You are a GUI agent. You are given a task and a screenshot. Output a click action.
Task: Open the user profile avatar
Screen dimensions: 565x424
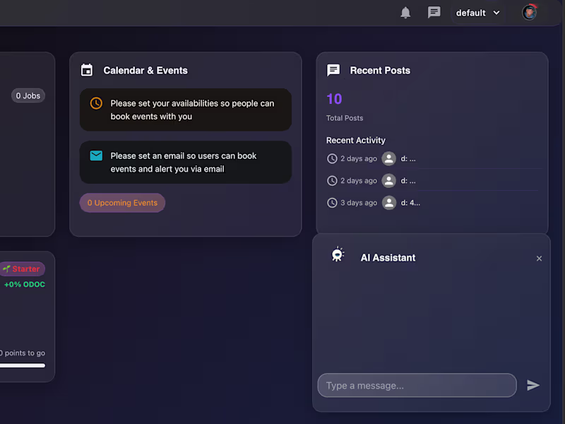(x=529, y=13)
